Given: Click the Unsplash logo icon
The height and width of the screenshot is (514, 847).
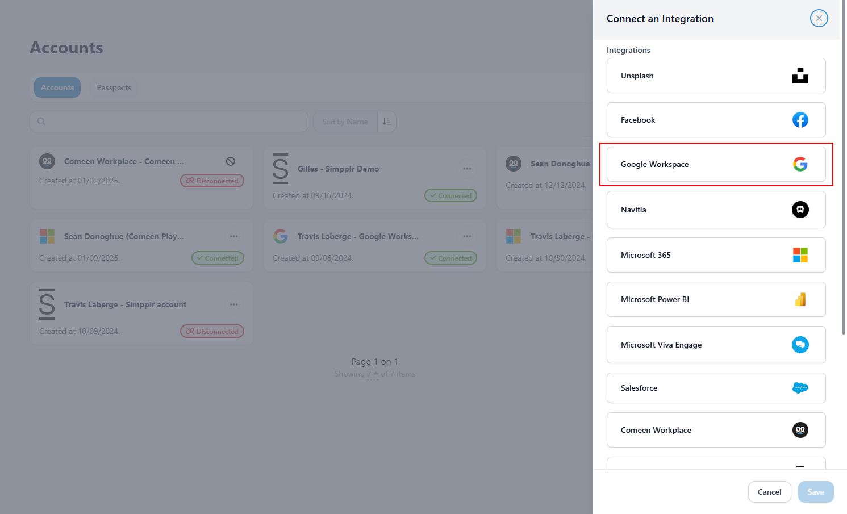Looking at the screenshot, I should point(800,76).
